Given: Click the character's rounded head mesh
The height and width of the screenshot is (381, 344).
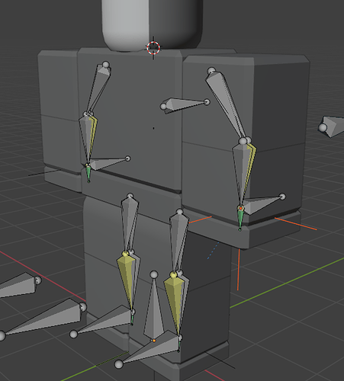Looking at the screenshot, I should pos(152,24).
